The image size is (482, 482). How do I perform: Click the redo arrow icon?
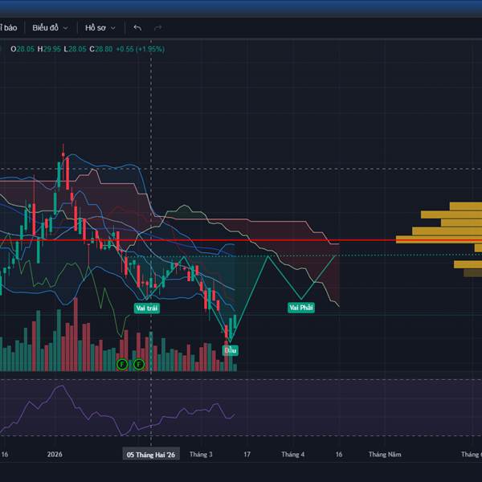click(157, 27)
